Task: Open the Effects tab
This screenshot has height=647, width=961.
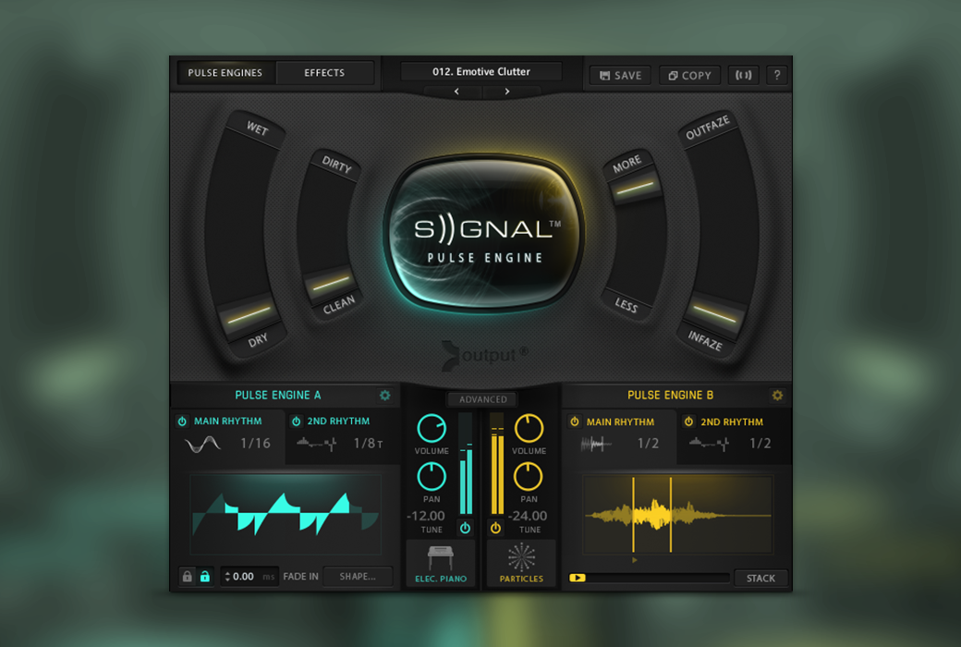Action: (x=324, y=72)
